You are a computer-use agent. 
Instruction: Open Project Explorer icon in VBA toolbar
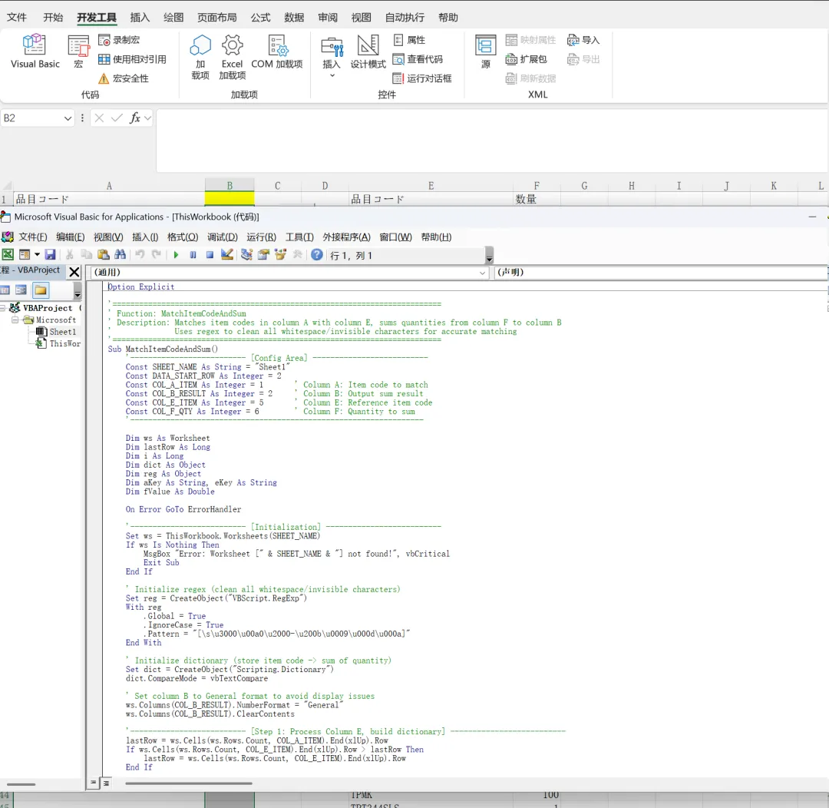coord(246,254)
